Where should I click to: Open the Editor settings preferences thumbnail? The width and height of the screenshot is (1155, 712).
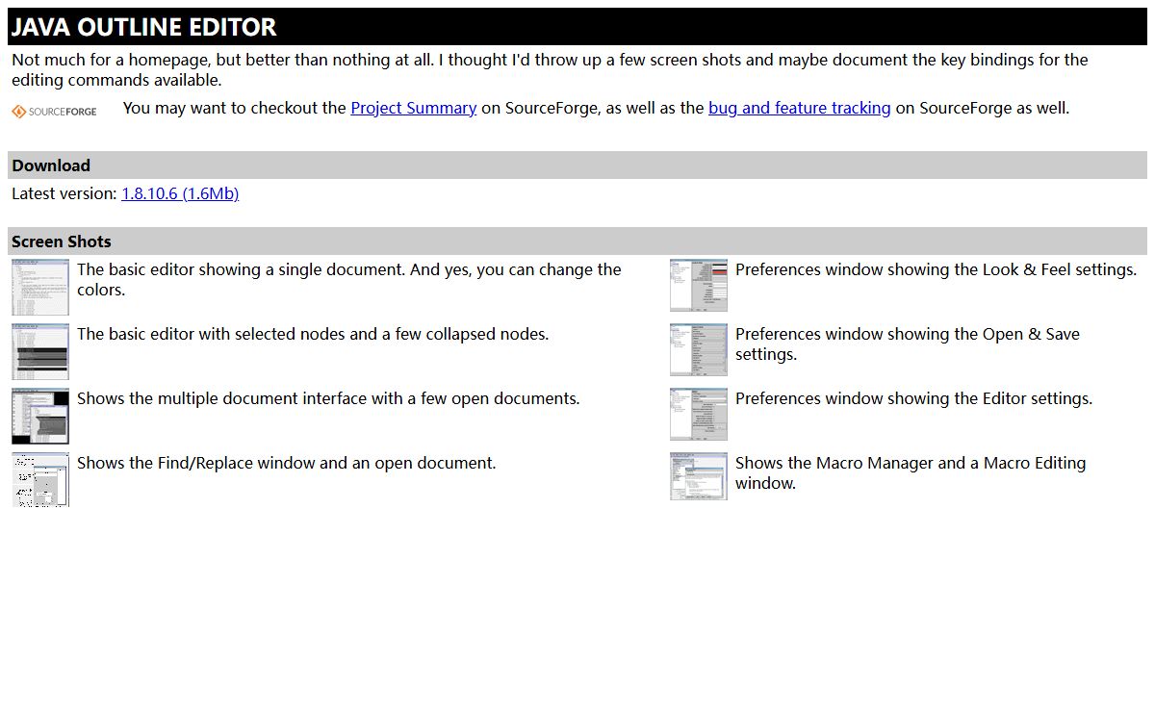pyautogui.click(x=699, y=414)
